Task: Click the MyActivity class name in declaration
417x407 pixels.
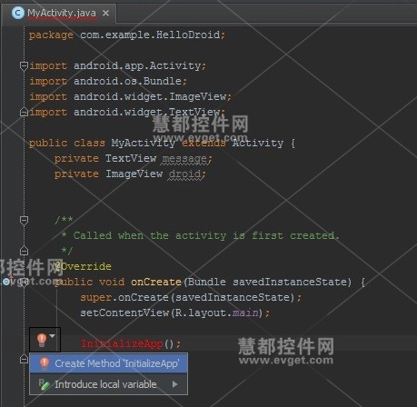Action: click(143, 143)
